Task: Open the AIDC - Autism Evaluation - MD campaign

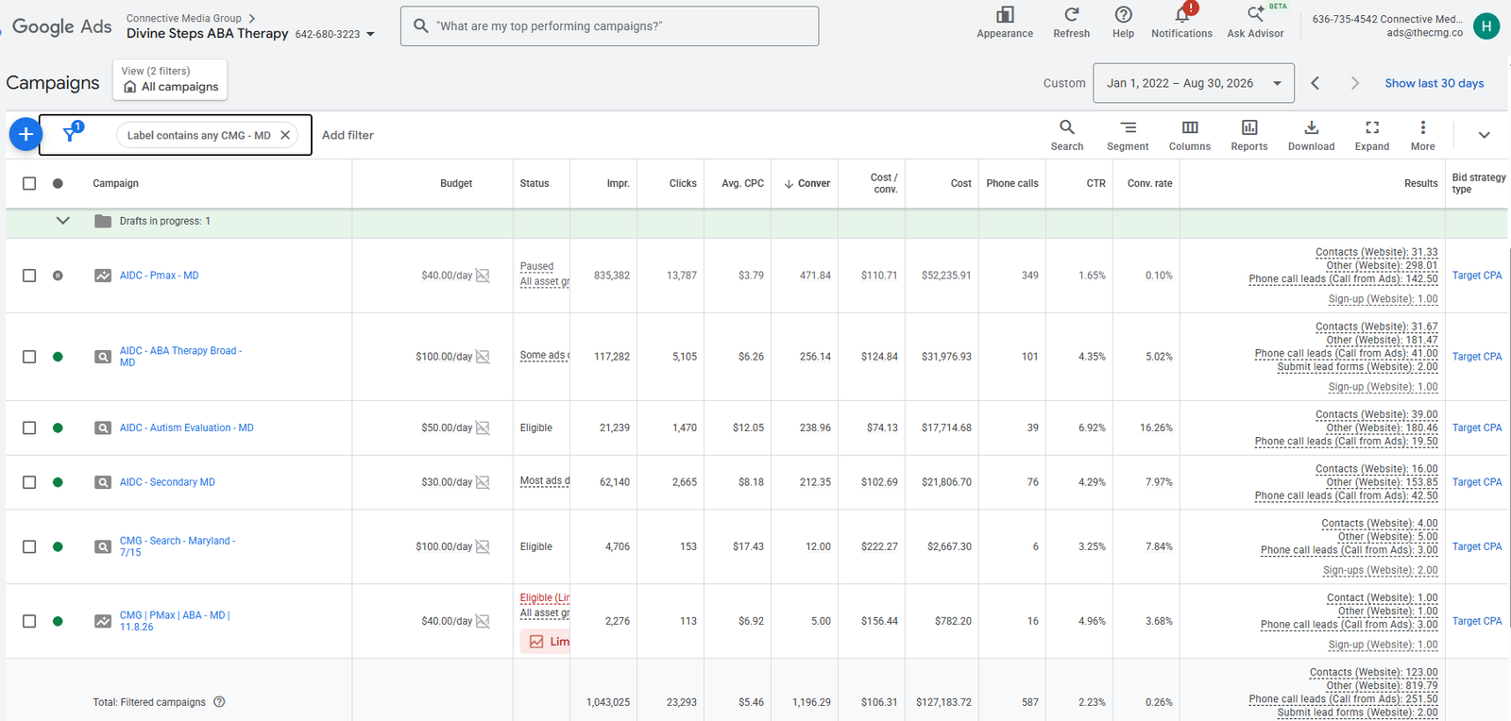Action: coord(186,428)
